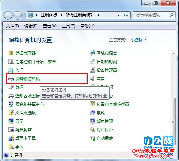The width and height of the screenshot is (179, 161).
Task: Open the Date and Time calendar icon
Action: 93,62
